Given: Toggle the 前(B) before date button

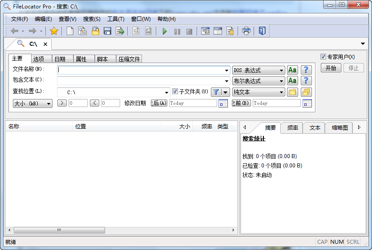Looking at the screenshot, I should 241,103.
